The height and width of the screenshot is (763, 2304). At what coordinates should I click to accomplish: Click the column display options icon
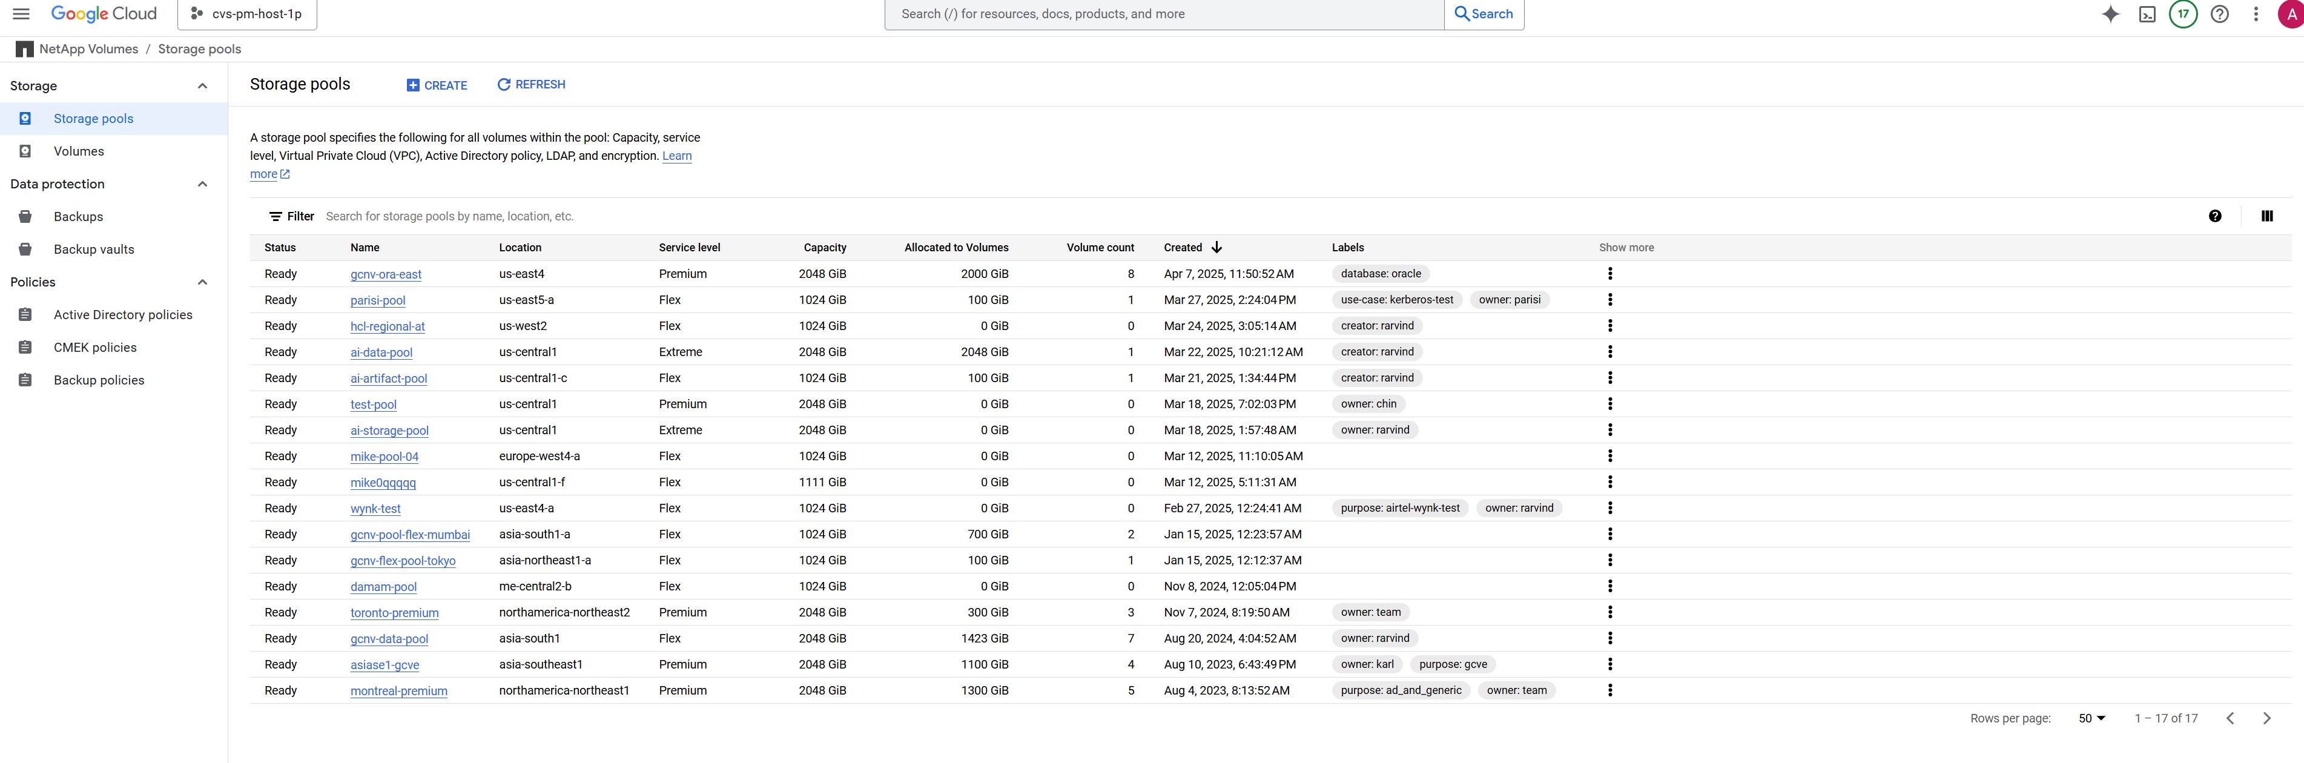tap(2266, 216)
